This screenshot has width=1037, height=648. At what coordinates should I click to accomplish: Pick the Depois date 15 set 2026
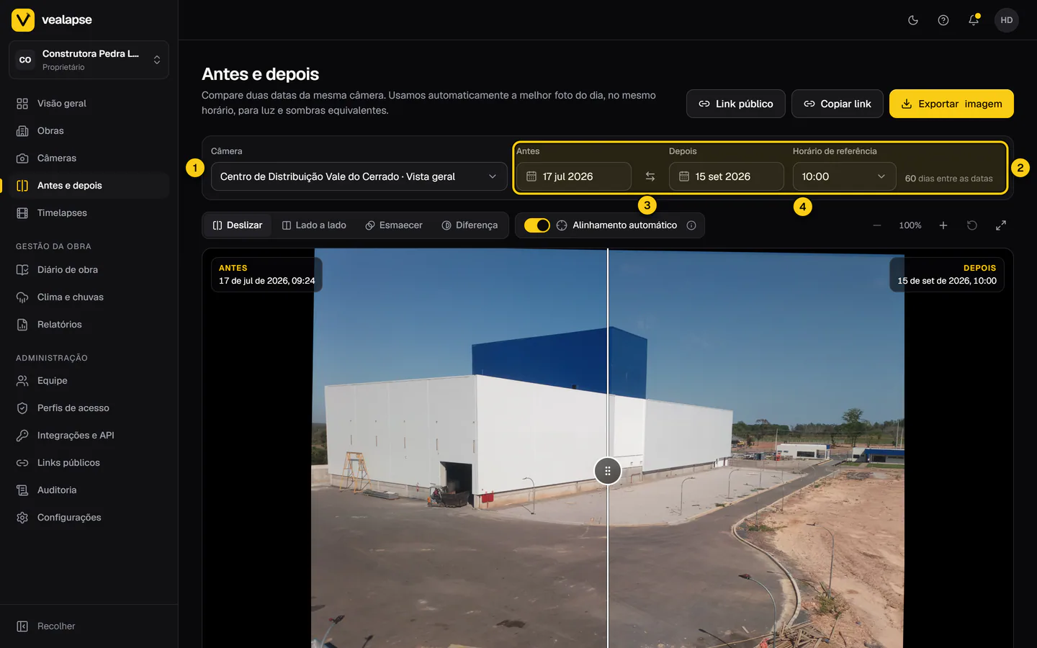727,176
